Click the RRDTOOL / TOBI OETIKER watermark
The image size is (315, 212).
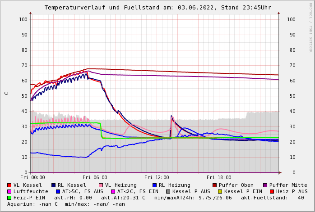tap(310, 27)
